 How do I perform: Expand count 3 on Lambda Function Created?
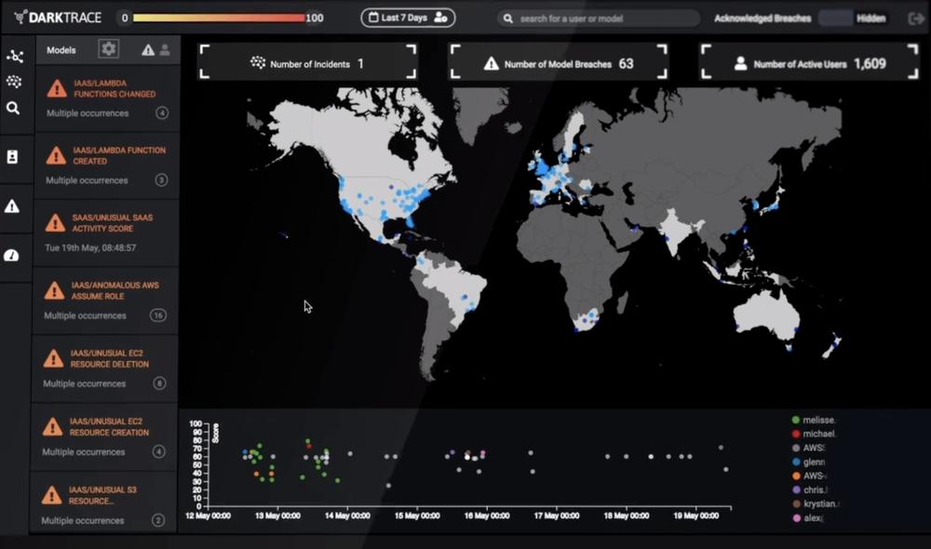click(161, 180)
